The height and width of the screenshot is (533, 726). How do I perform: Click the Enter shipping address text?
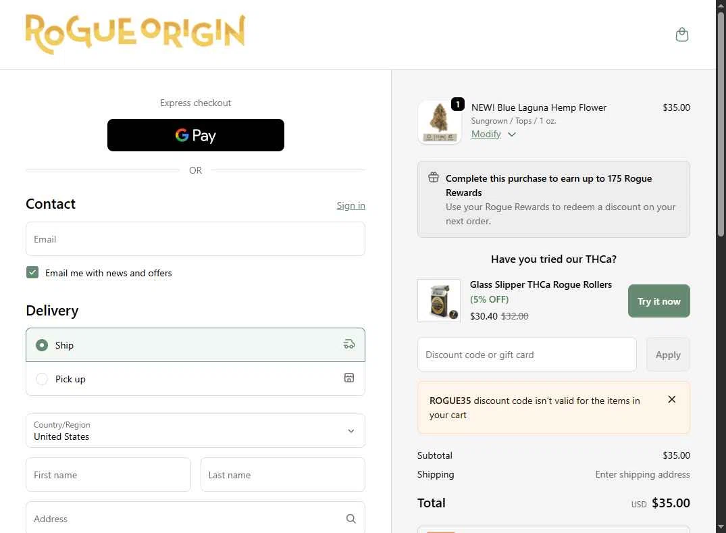[643, 475]
